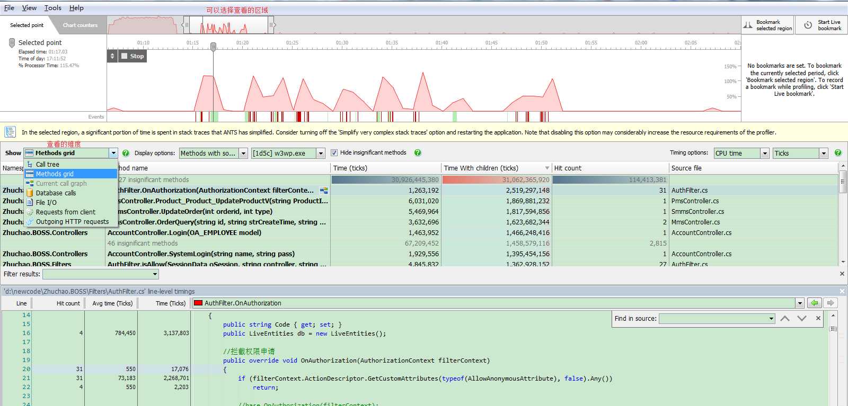Sort by Hit count column header
Image resolution: width=848 pixels, height=406 pixels.
(x=568, y=168)
